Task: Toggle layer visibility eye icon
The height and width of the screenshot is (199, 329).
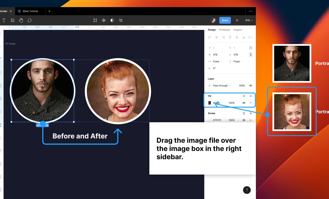Action: [251, 86]
